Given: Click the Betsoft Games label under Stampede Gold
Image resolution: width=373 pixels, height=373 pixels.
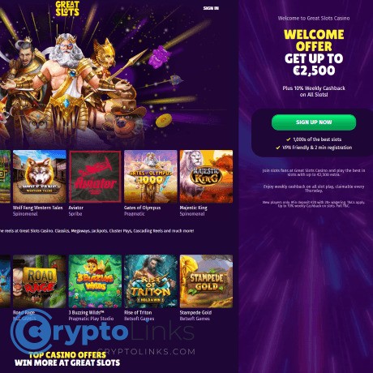Looking at the screenshot, I should pos(195,319).
